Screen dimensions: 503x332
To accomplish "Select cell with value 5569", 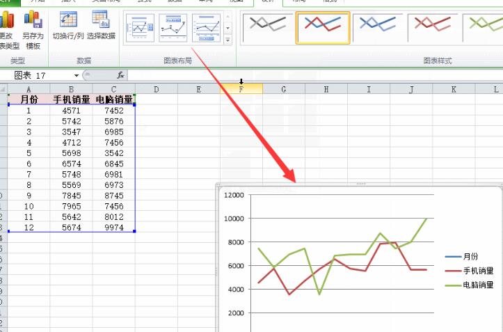I will coord(71,185).
